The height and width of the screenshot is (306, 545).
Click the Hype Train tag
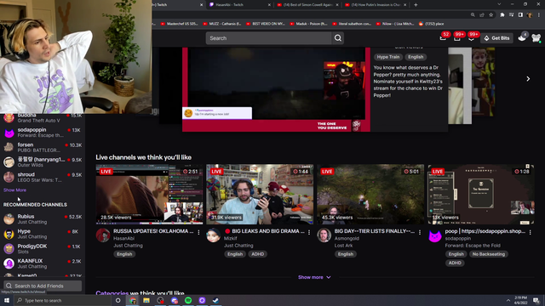coord(388,57)
